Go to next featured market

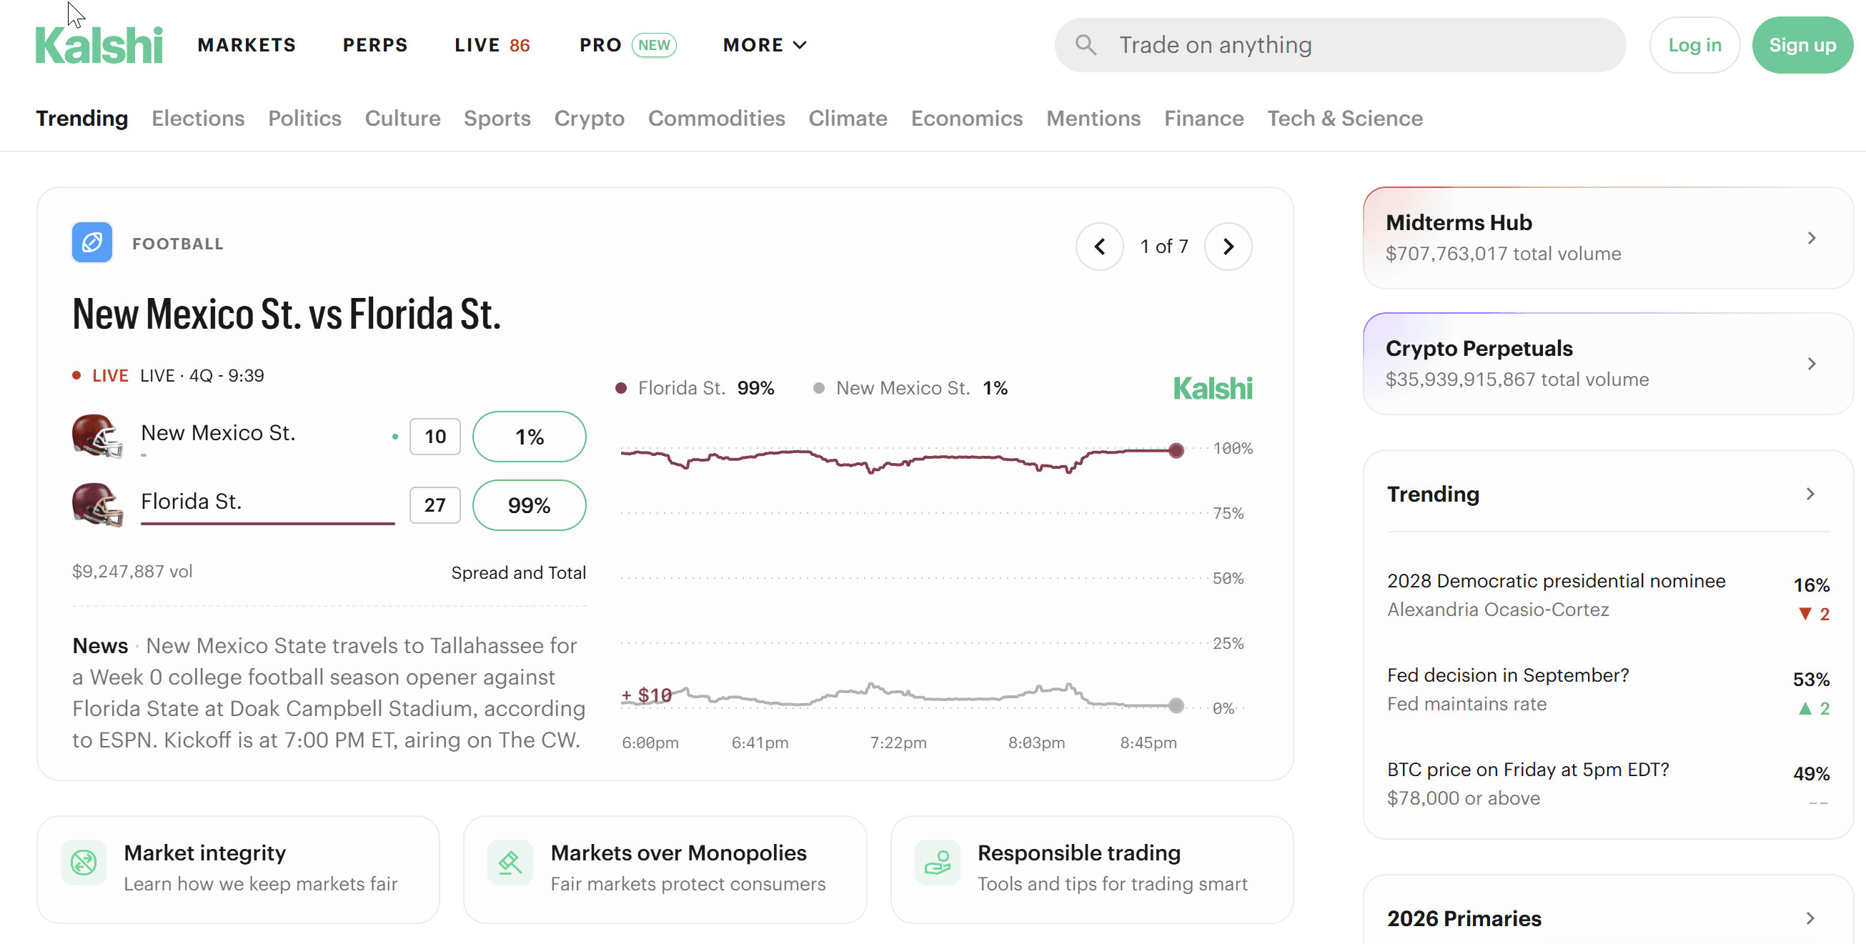coord(1228,247)
